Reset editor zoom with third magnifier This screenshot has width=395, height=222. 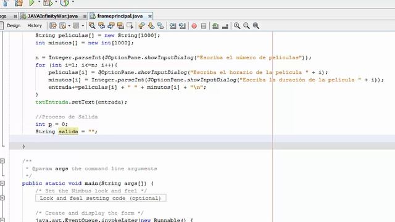click(x=256, y=26)
